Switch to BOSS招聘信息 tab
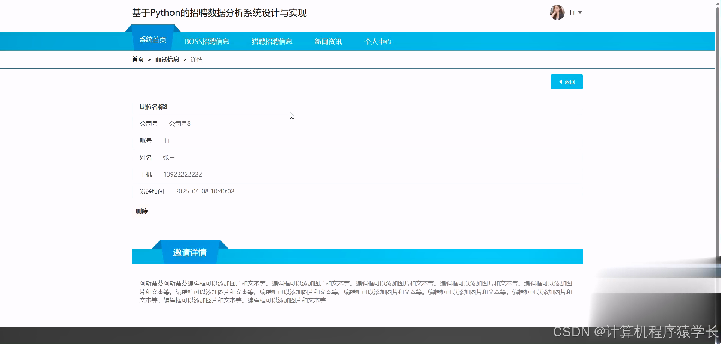 (207, 41)
